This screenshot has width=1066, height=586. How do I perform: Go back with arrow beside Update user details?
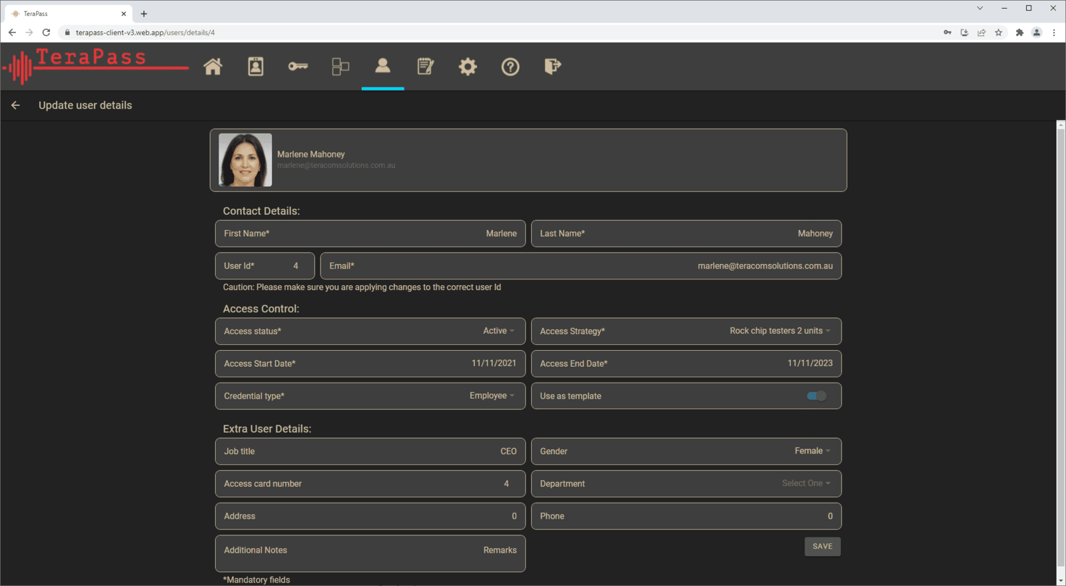pyautogui.click(x=15, y=105)
